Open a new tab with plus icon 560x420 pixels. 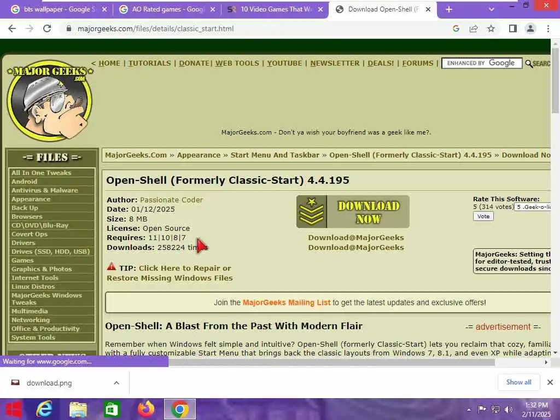tap(449, 10)
